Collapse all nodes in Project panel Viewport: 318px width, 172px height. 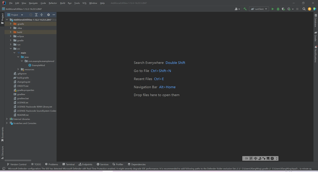tap(41, 15)
